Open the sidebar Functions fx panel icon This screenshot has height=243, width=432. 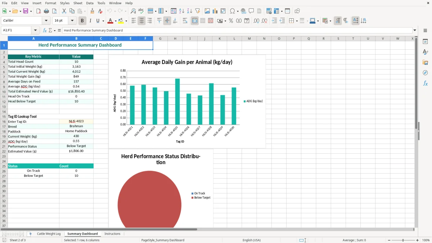click(425, 83)
